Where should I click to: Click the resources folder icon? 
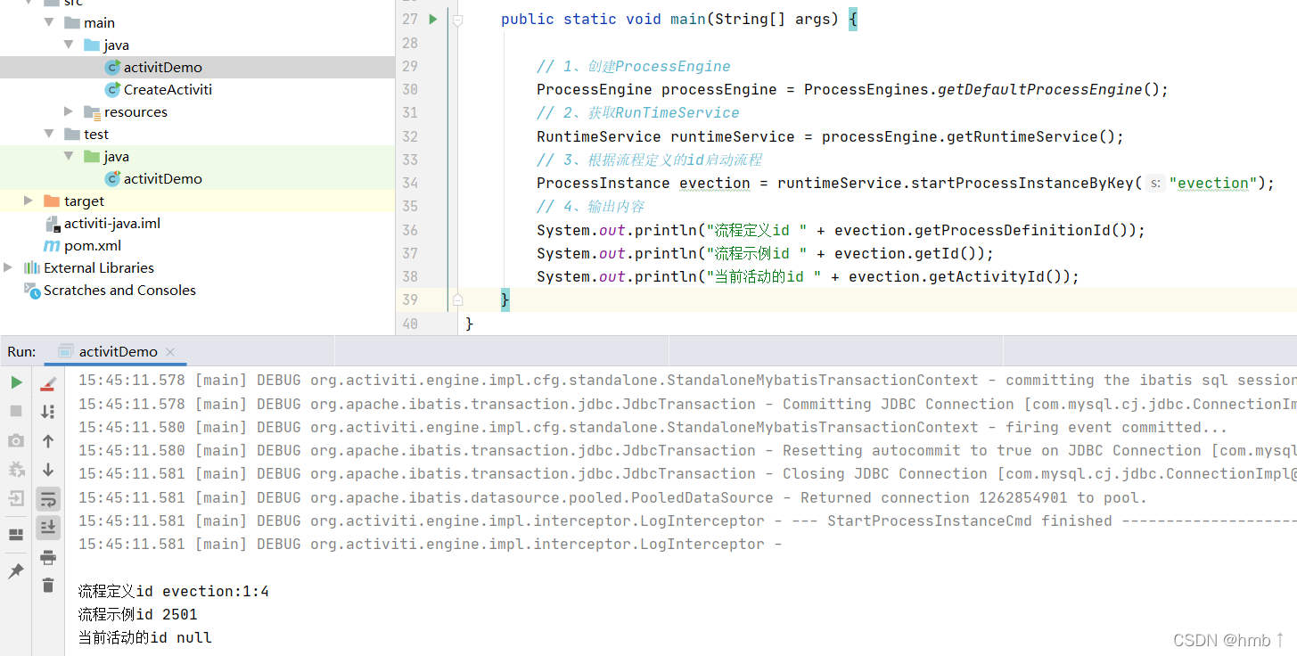click(92, 112)
